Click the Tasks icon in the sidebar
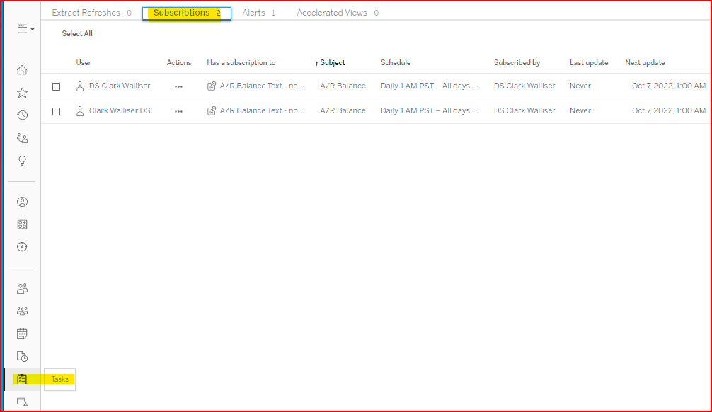 click(x=22, y=379)
